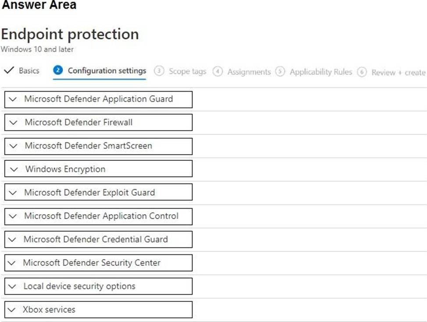Click the checkmark icon beside Basics
The width and height of the screenshot is (427, 322).
[x=8, y=71]
